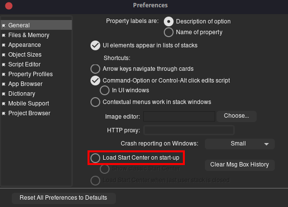Open the Crash reporting on Windows dropdown
This screenshot has width=288, height=207.
240,144
